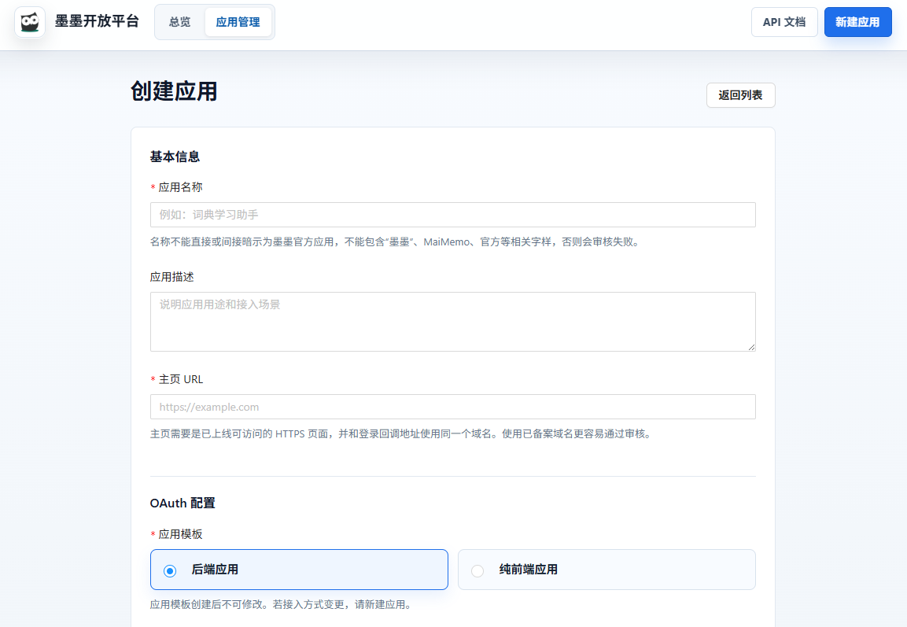Click hint text 应用模板创建后不可修改
The width and height of the screenshot is (907, 627).
click(x=282, y=604)
